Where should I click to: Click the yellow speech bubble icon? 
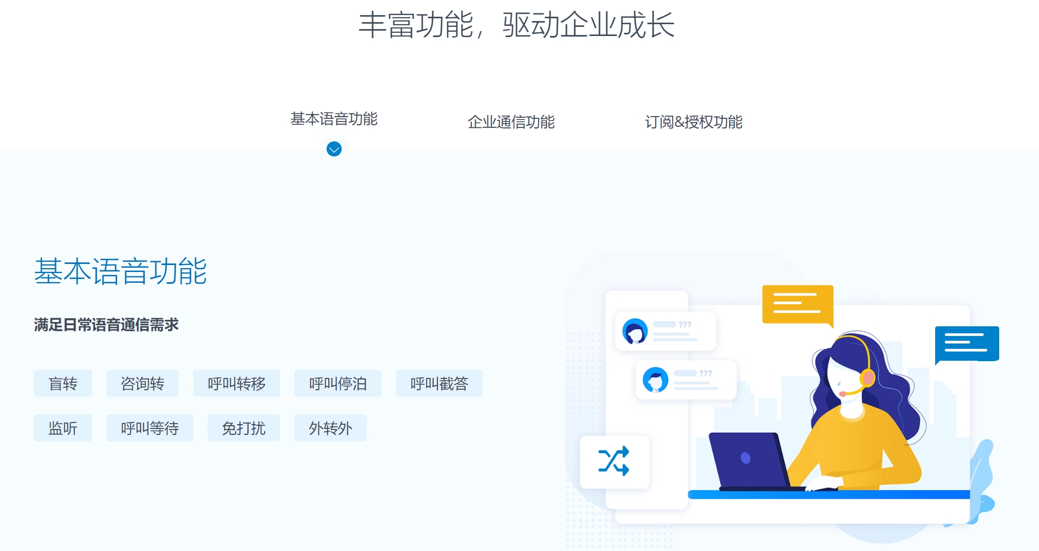coord(797,304)
